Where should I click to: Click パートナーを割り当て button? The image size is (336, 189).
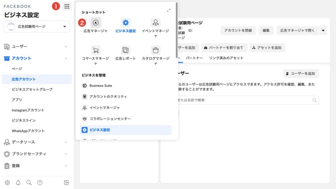(224, 47)
